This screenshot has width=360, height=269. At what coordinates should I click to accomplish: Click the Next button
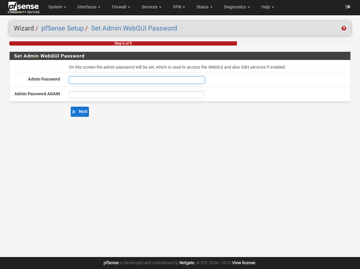click(x=80, y=112)
